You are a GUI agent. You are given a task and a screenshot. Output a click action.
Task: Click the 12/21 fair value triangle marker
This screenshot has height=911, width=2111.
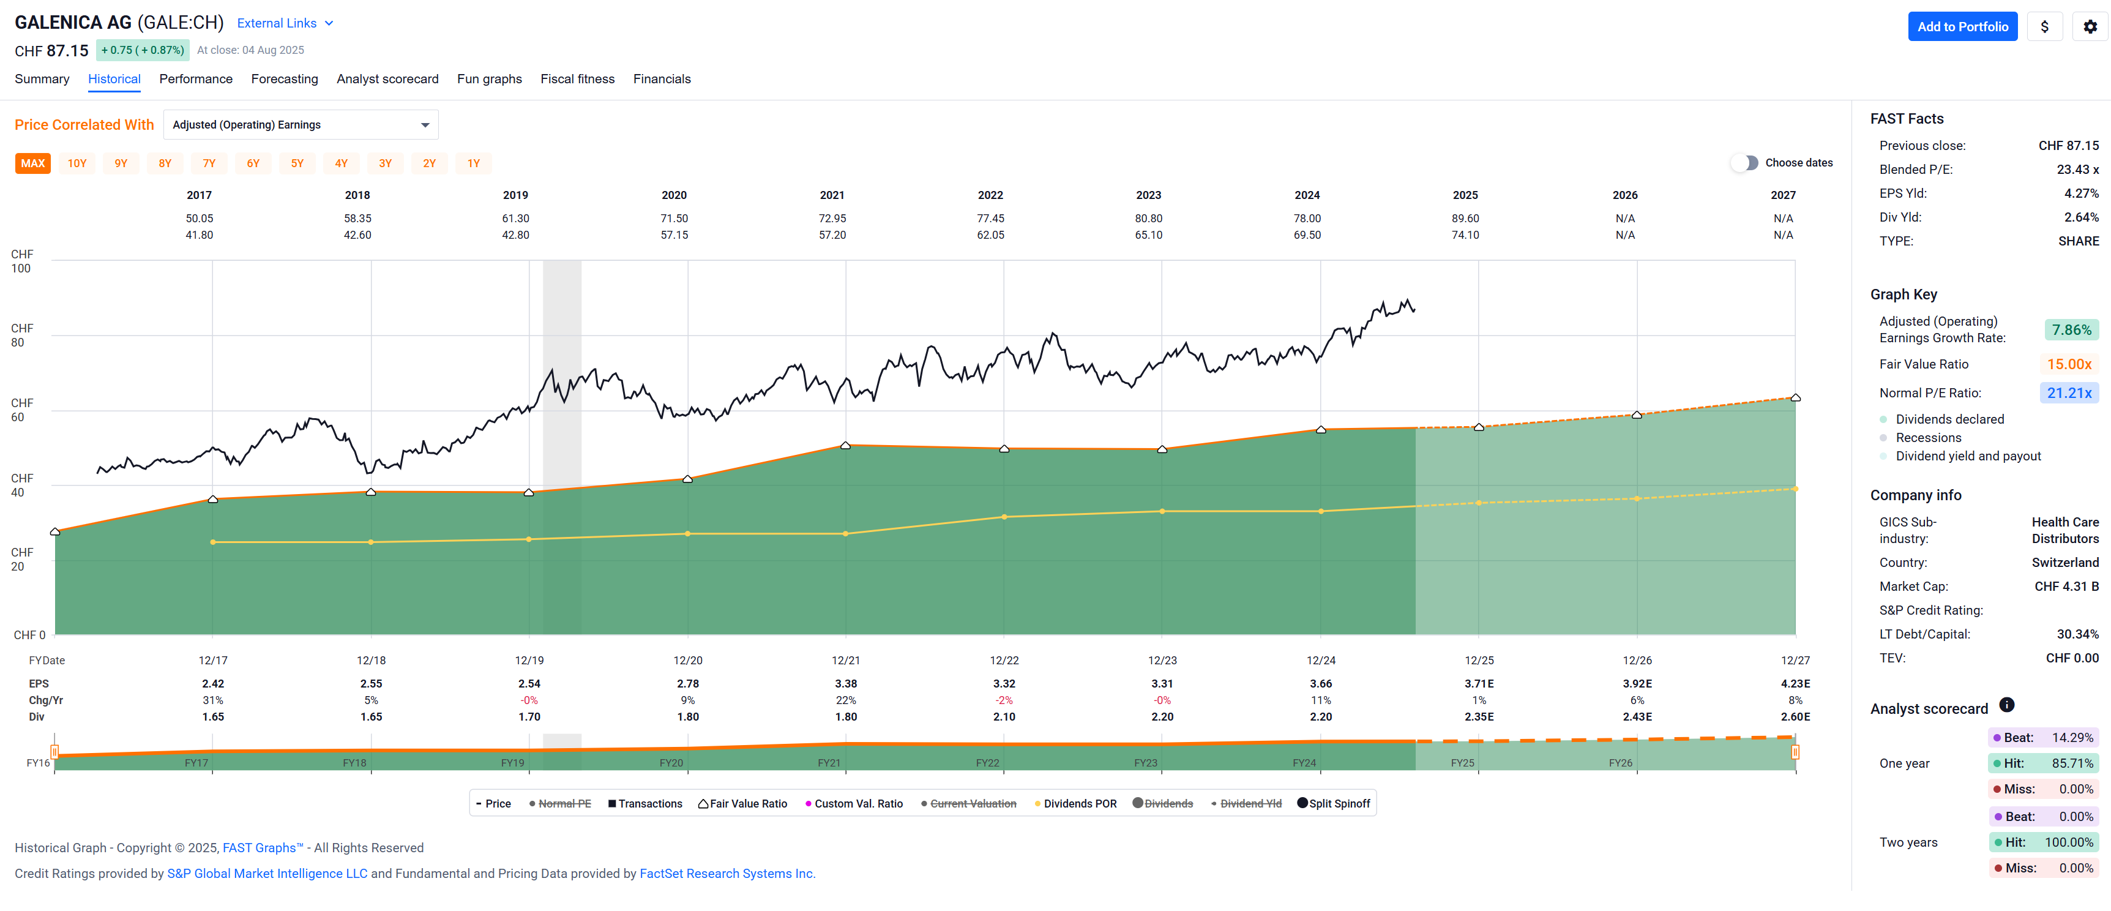(x=846, y=445)
